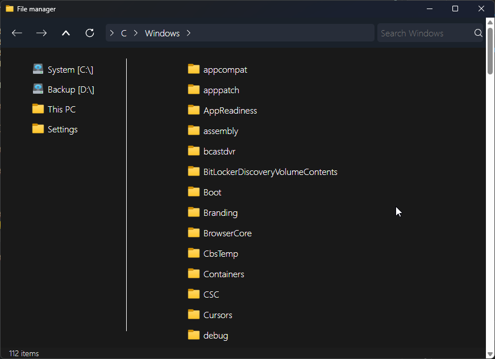Go back with the left arrow button
Viewport: 495px width, 359px height.
click(x=16, y=33)
